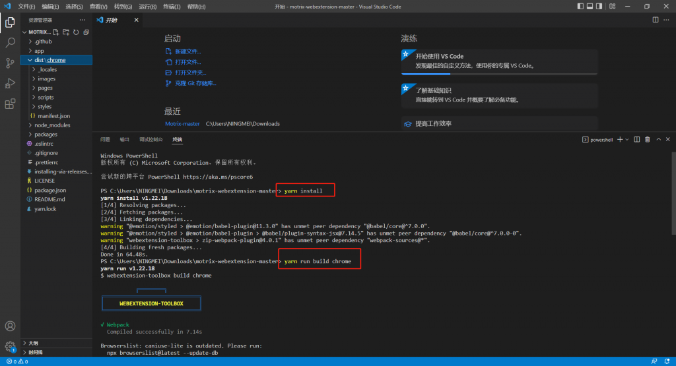Expand the _locales folder
Image resolution: width=676 pixels, height=366 pixels.
coord(57,69)
